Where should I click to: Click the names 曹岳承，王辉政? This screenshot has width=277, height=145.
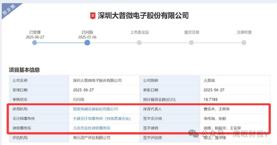tap(217, 109)
